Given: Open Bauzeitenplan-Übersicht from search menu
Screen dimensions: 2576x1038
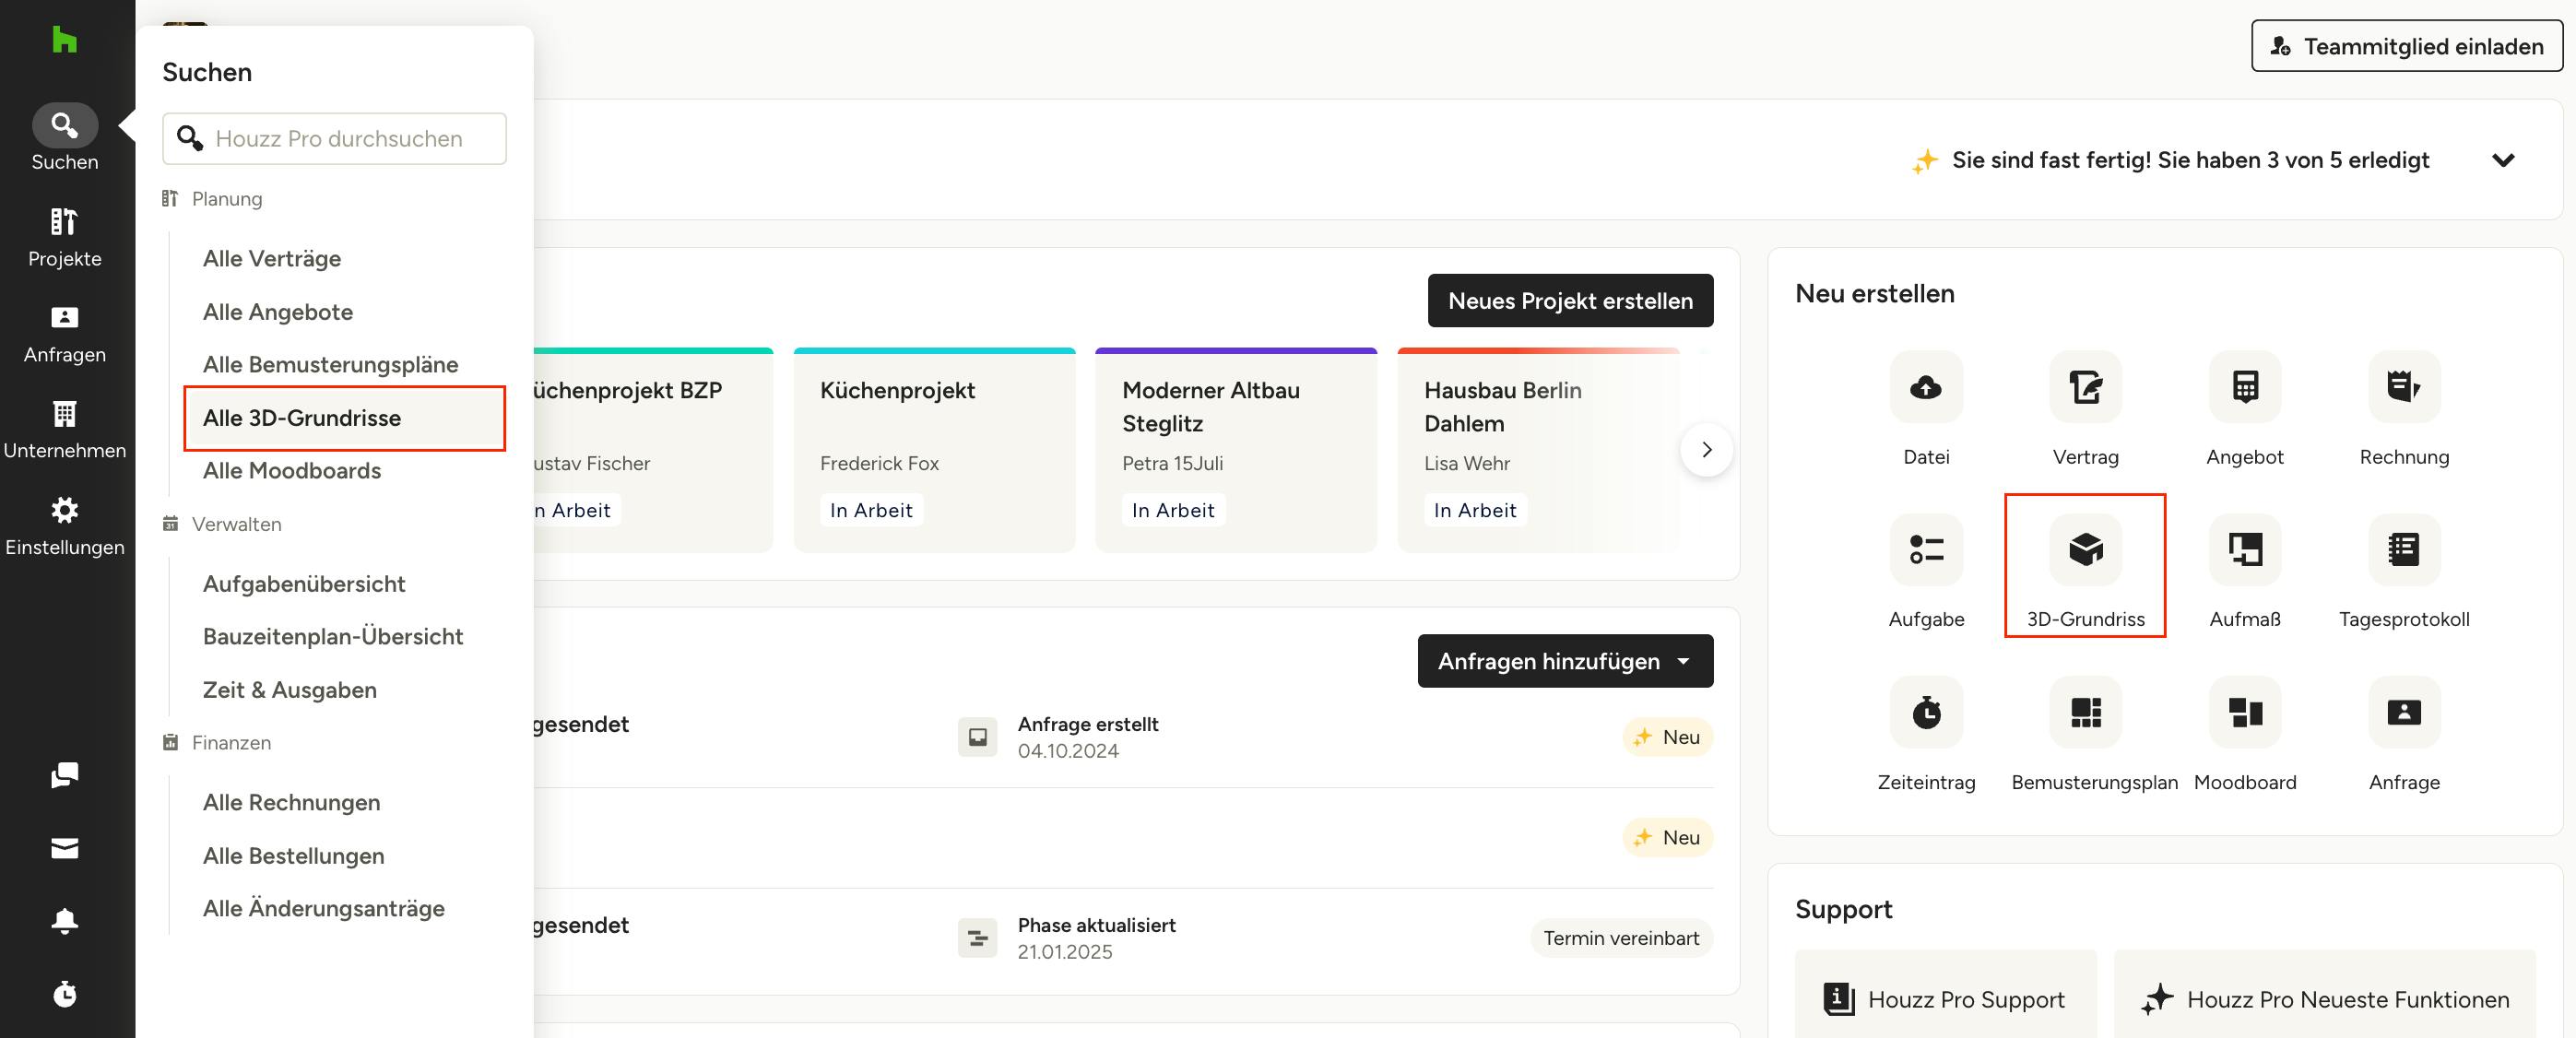Looking at the screenshot, I should [x=332, y=636].
